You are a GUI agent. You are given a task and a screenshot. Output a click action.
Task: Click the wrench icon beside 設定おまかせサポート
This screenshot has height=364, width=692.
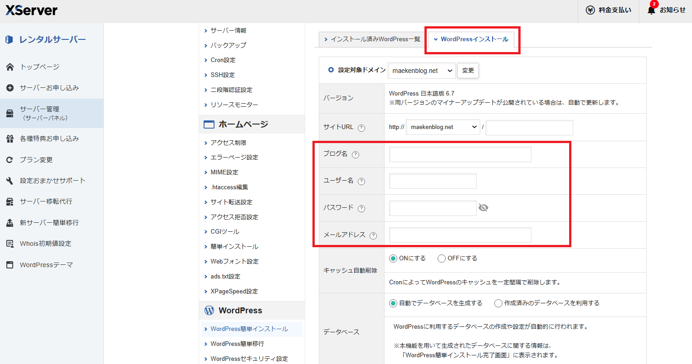point(10,181)
